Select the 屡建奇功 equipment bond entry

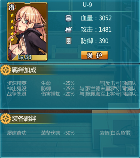(x=17, y=133)
